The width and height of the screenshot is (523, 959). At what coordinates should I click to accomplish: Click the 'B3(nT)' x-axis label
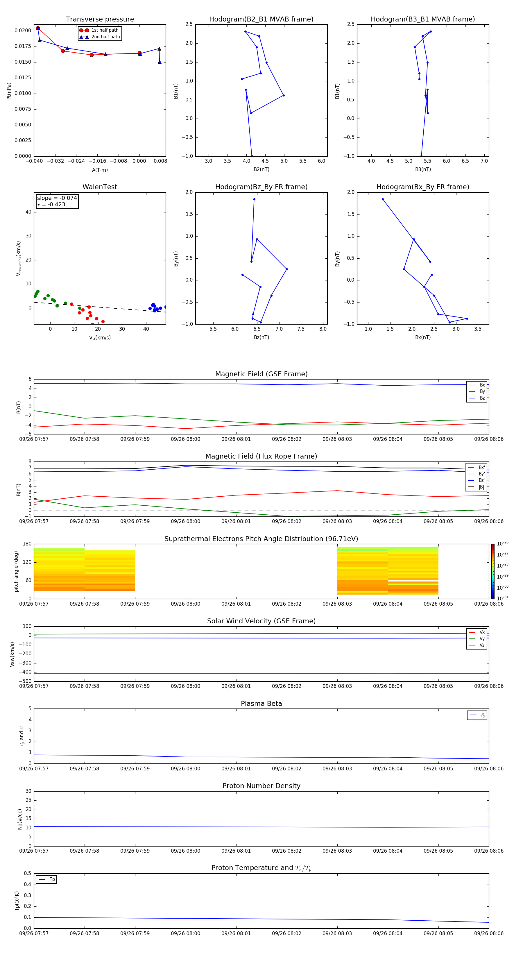pyautogui.click(x=423, y=169)
